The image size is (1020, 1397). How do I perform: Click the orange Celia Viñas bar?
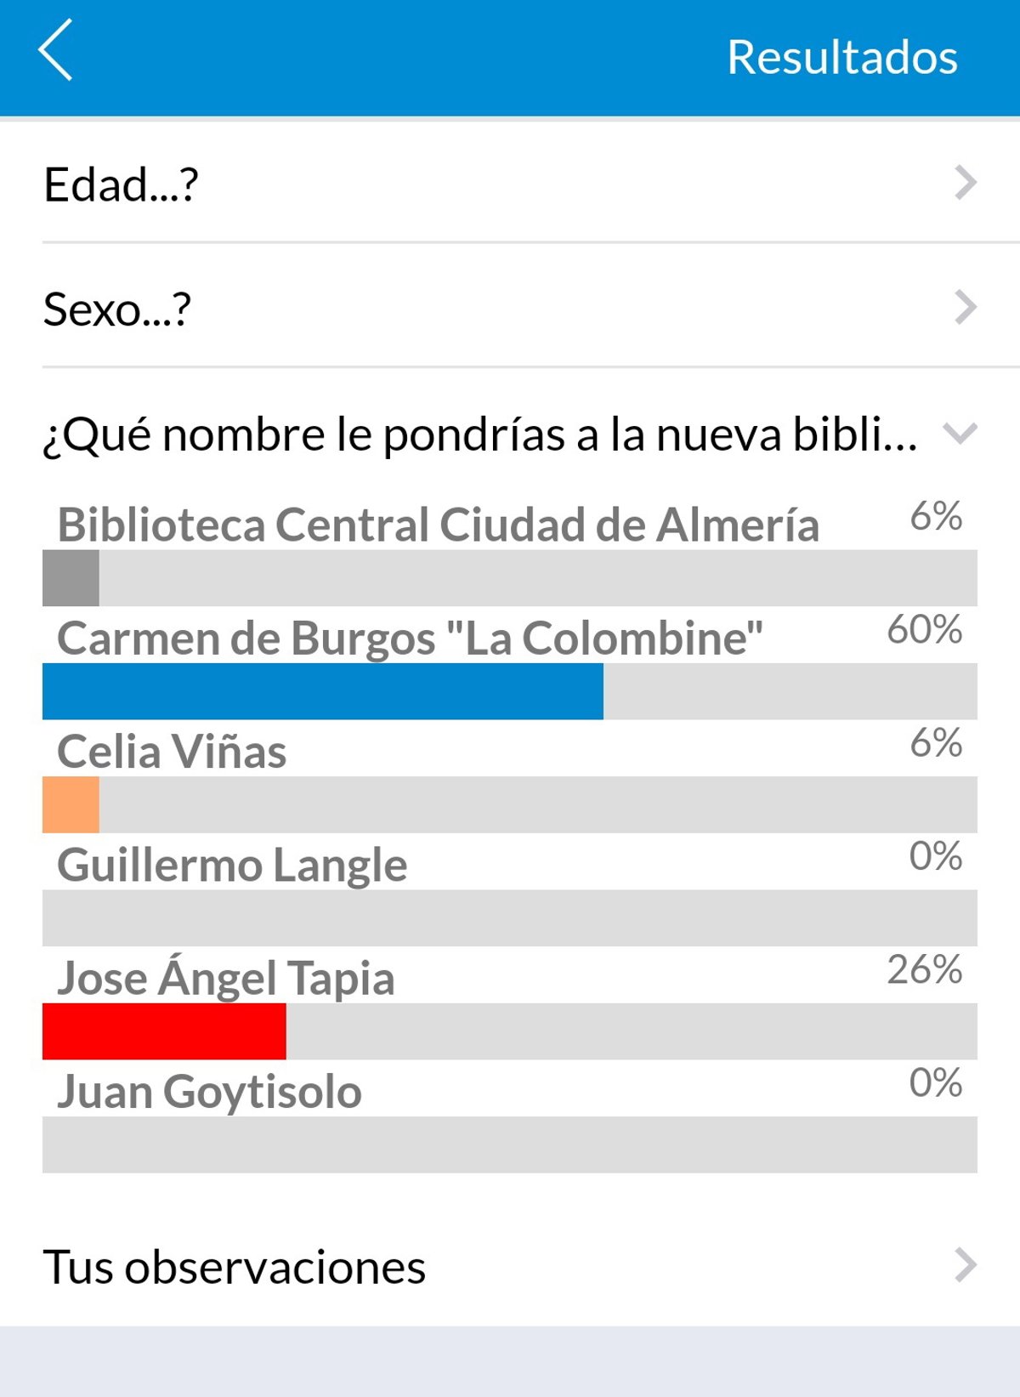[71, 804]
